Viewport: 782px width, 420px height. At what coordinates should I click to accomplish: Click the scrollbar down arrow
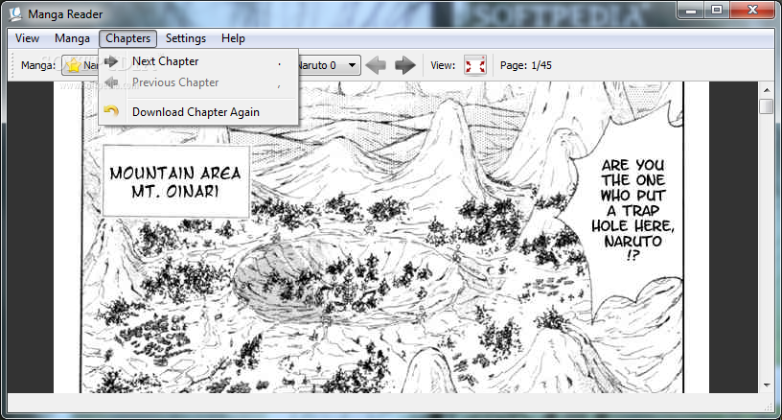(767, 385)
